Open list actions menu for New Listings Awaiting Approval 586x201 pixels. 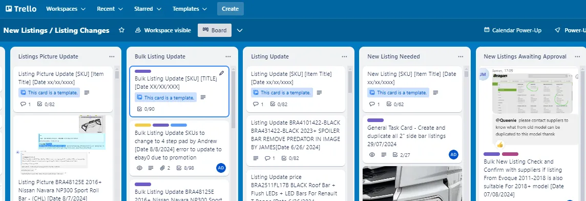[x=577, y=56]
